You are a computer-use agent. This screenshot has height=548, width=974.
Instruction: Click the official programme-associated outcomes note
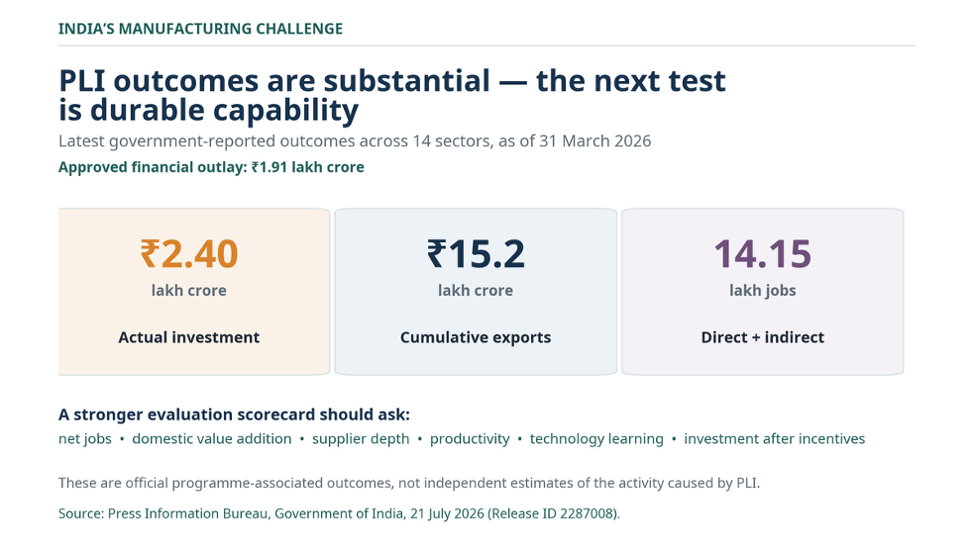coord(409,483)
